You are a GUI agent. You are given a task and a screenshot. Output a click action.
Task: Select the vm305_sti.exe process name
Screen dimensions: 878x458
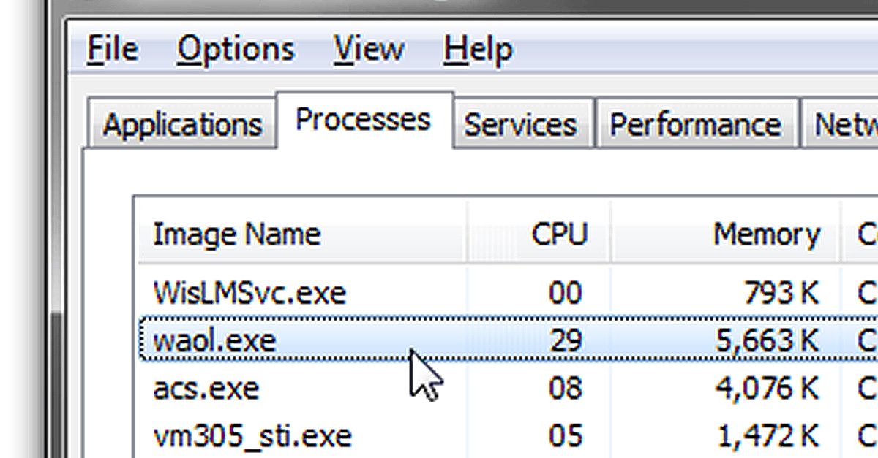252,436
